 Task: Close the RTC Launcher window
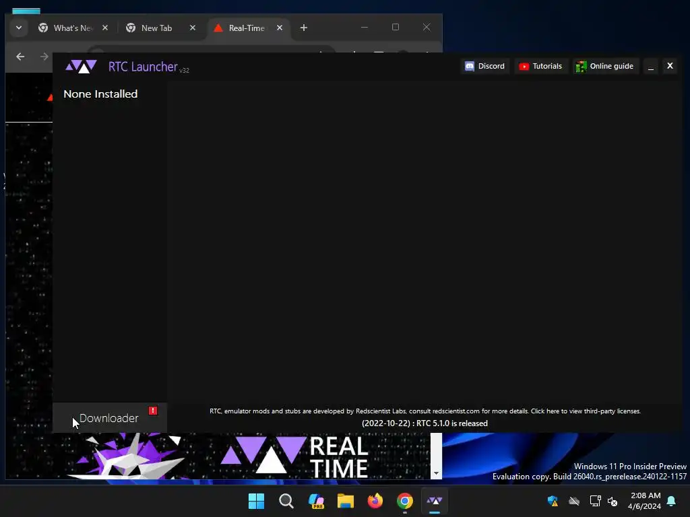[670, 66]
